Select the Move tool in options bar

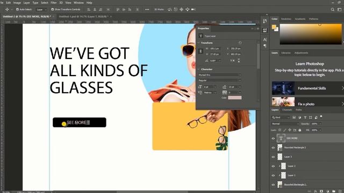pyautogui.click(x=7, y=10)
